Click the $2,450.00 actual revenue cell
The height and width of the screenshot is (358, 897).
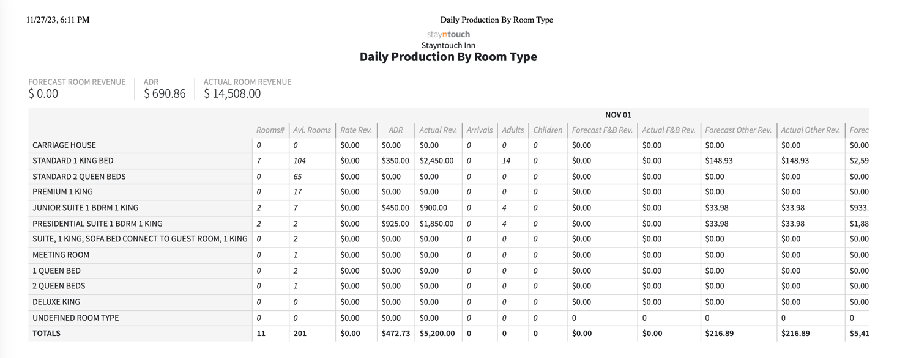(437, 161)
